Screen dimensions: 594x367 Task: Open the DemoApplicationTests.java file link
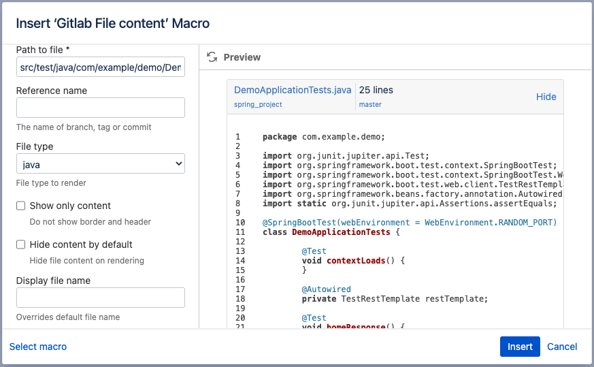click(x=293, y=90)
